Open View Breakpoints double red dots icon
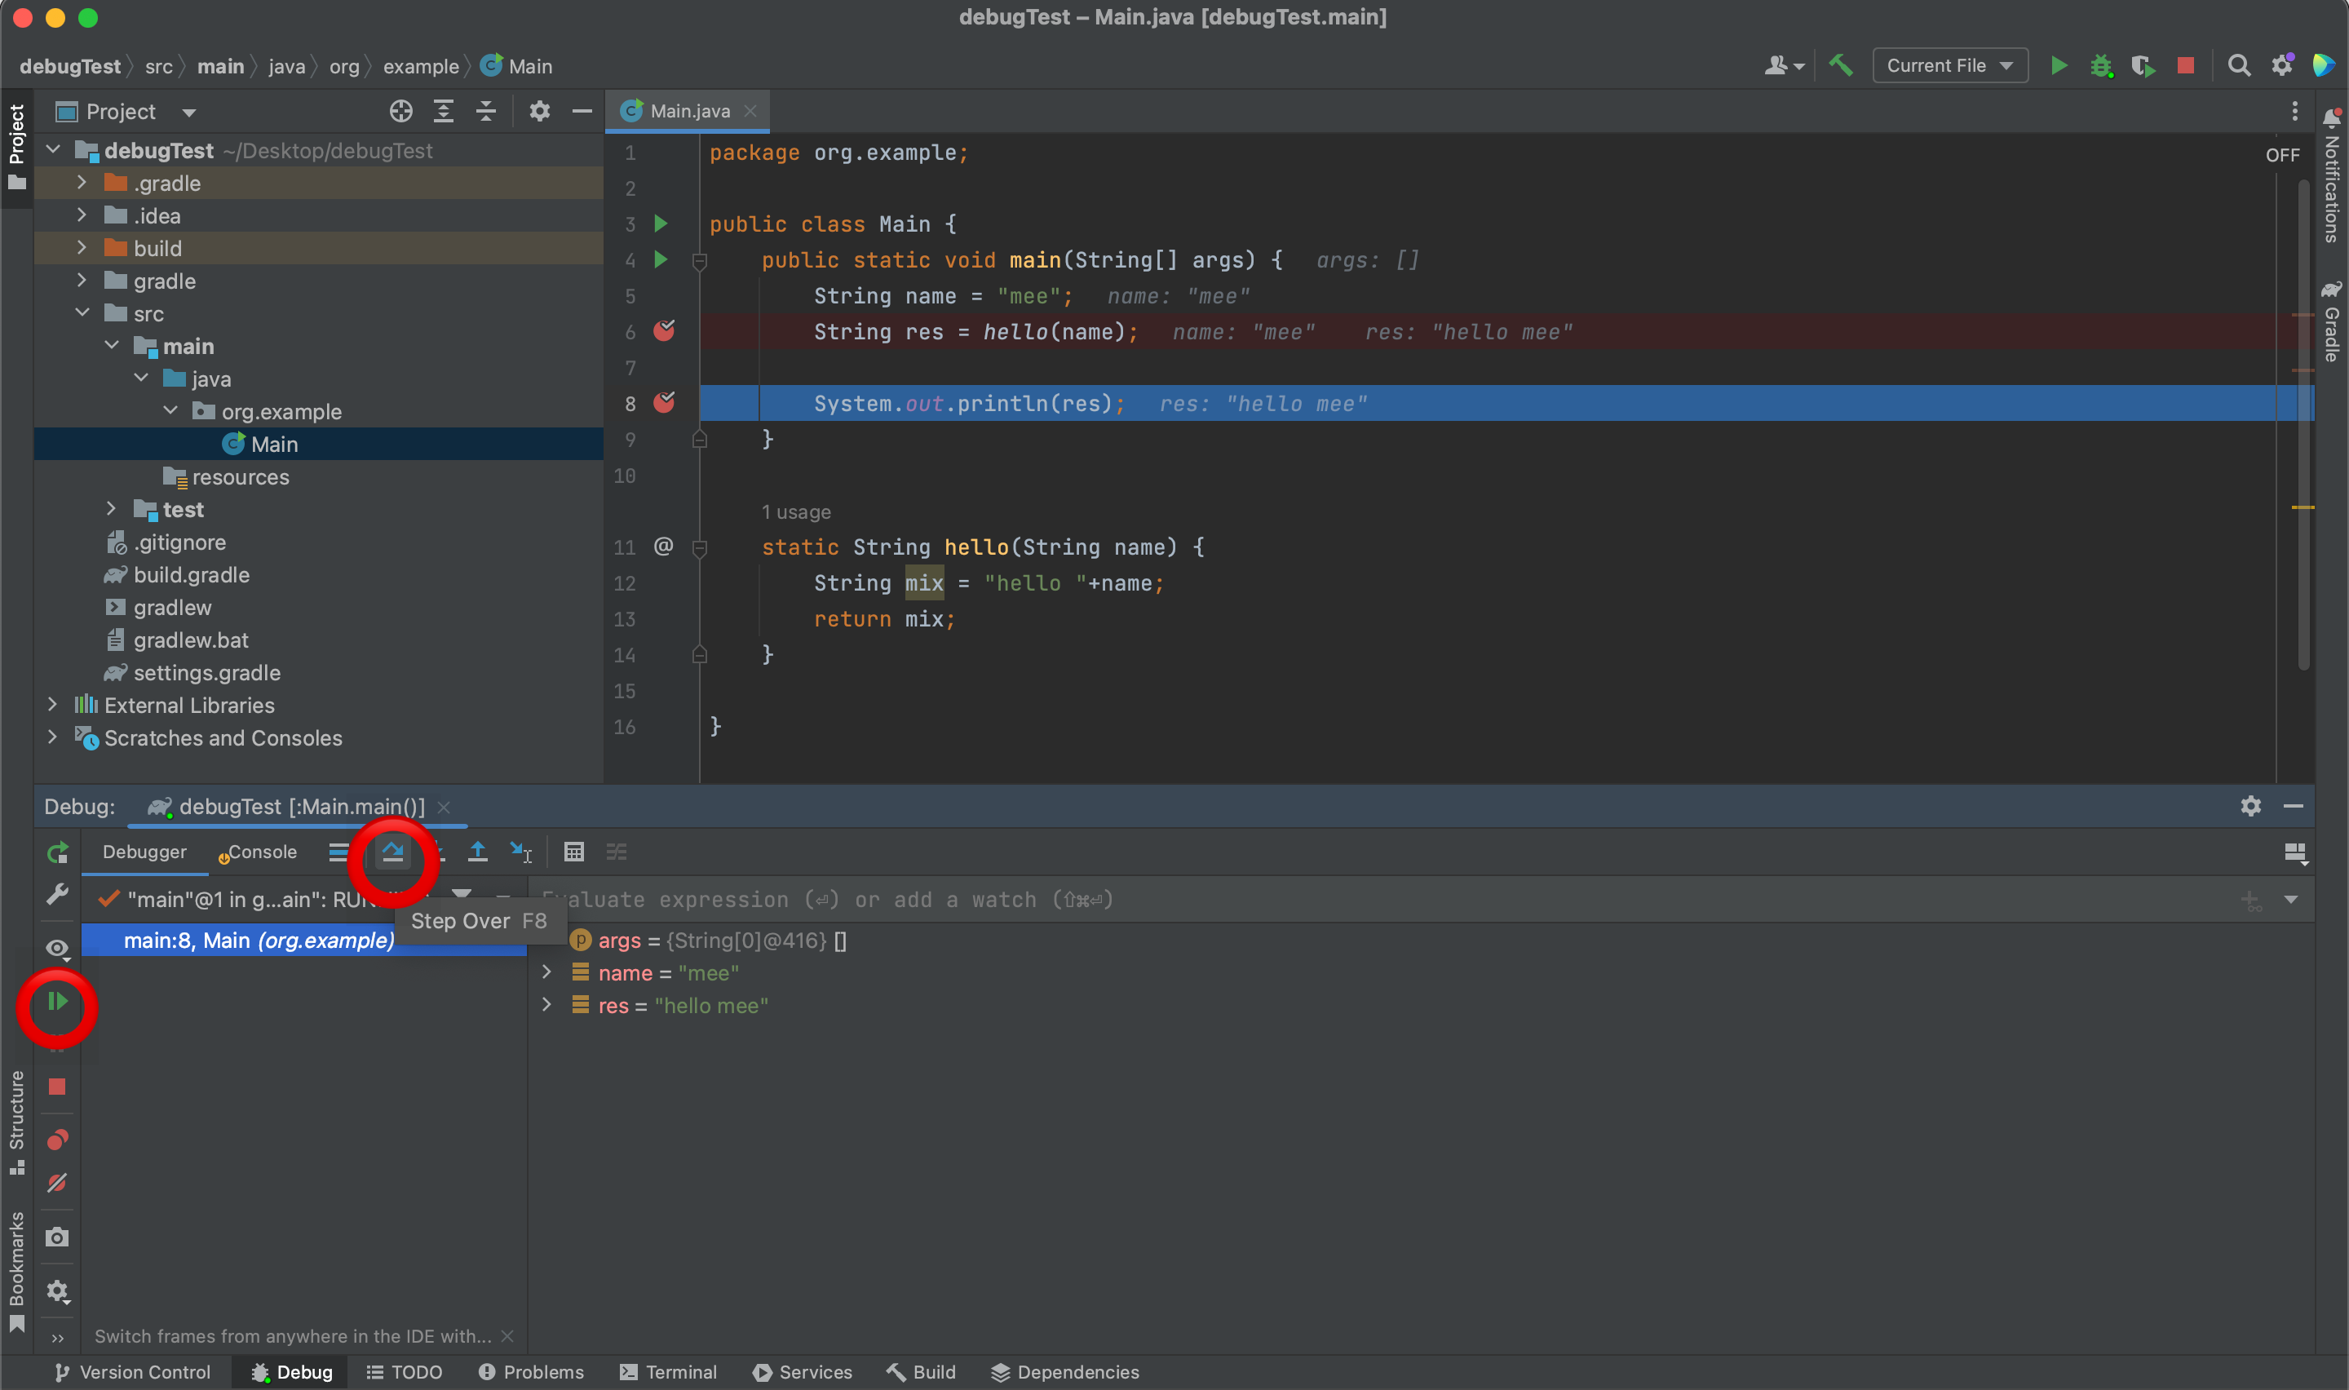The height and width of the screenshot is (1390, 2349). click(x=57, y=1139)
